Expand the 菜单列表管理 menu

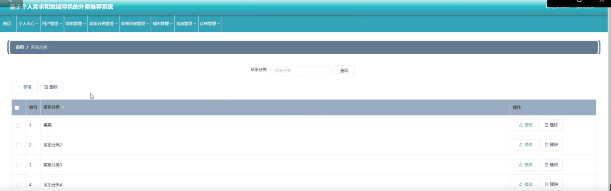[135, 24]
